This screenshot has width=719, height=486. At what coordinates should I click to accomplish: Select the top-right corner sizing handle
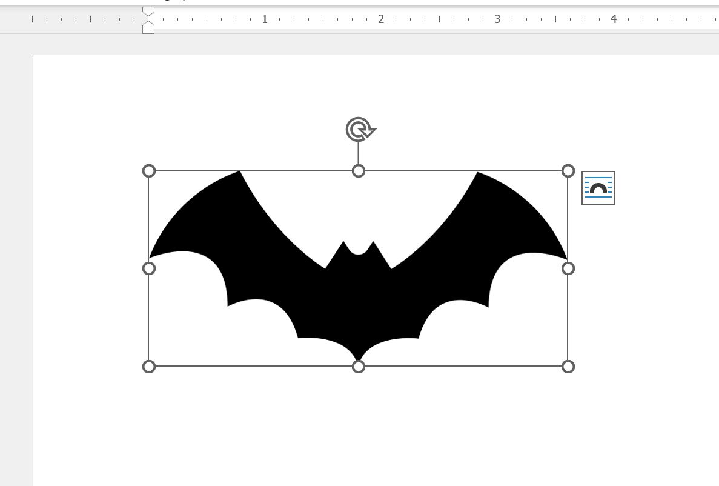pos(568,171)
